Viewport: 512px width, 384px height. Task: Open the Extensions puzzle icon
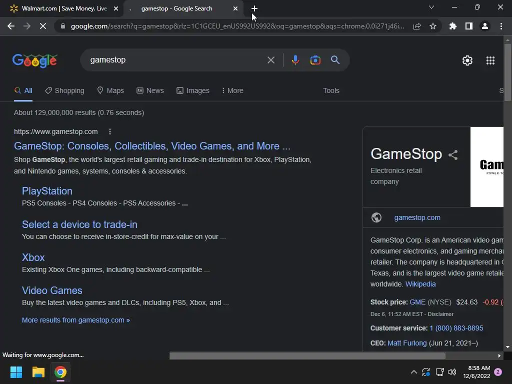453,26
